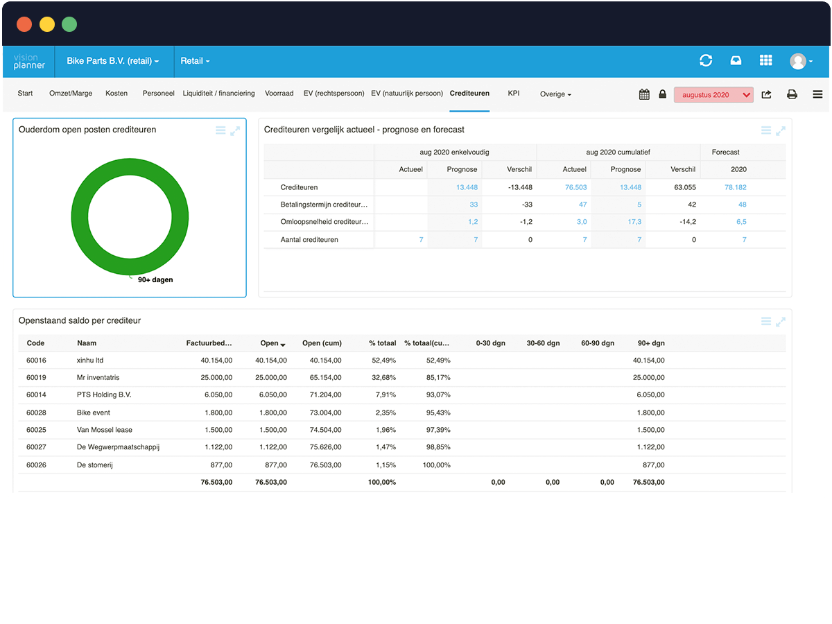
Task: Open the EV (rechtspersoon) tab
Action: pyautogui.click(x=333, y=93)
